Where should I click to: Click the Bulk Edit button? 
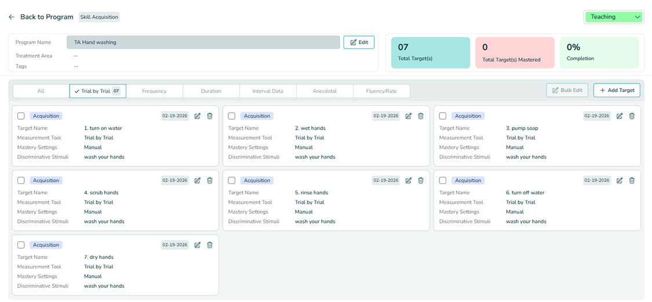[567, 90]
